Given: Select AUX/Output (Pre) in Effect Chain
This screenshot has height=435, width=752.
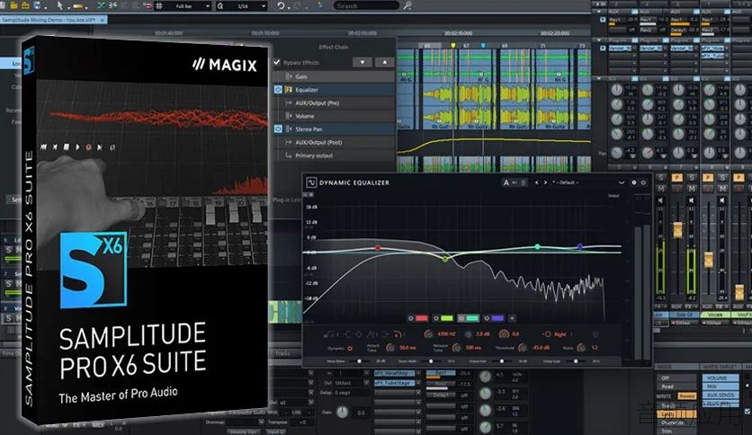Looking at the screenshot, I should (x=335, y=102).
